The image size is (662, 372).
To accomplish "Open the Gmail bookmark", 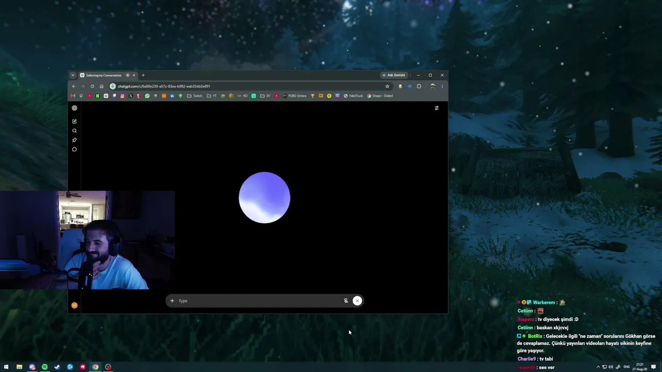I will click(73, 96).
